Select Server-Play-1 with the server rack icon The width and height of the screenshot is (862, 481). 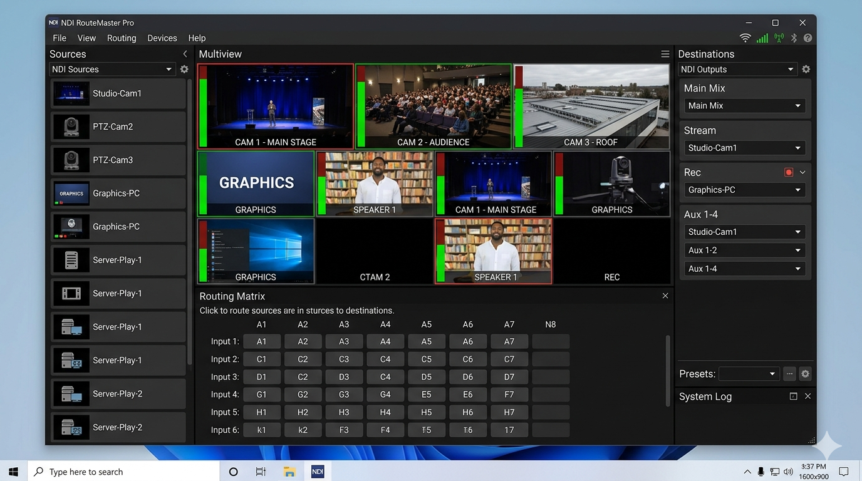click(x=118, y=260)
